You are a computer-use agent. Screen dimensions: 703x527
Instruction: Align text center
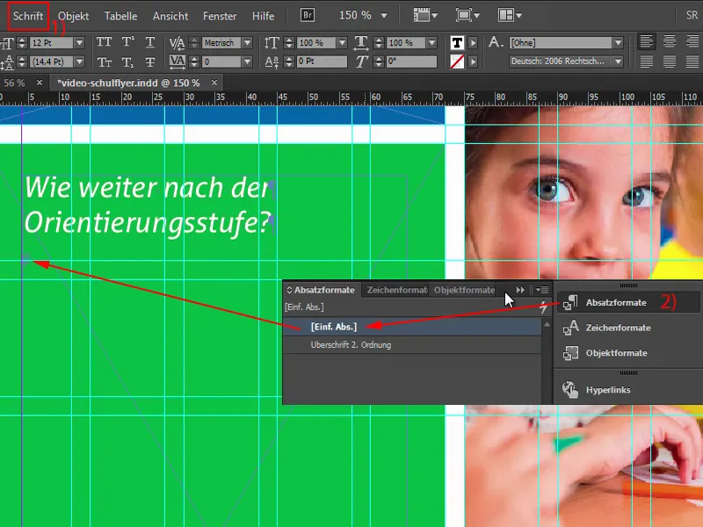click(669, 41)
